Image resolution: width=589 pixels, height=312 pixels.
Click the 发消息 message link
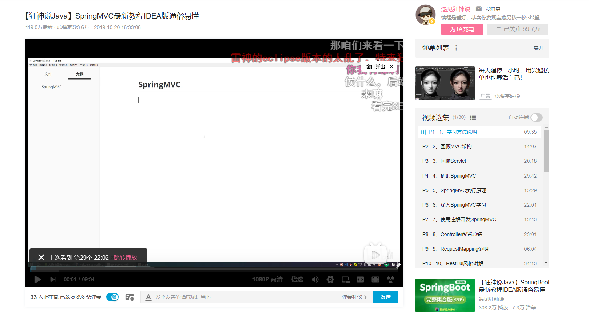click(493, 9)
